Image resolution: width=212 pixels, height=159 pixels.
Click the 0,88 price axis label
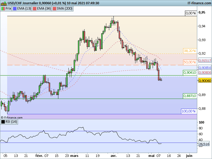click(x=202, y=108)
